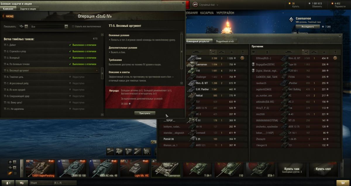Click the red battle mode icon
Screen dimensions: 351x186
point(195,5)
